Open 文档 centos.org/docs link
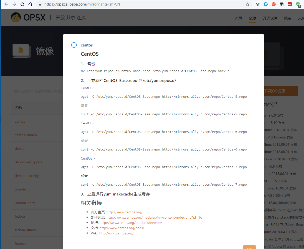Screen dimensions: 304x249 (x=122, y=228)
